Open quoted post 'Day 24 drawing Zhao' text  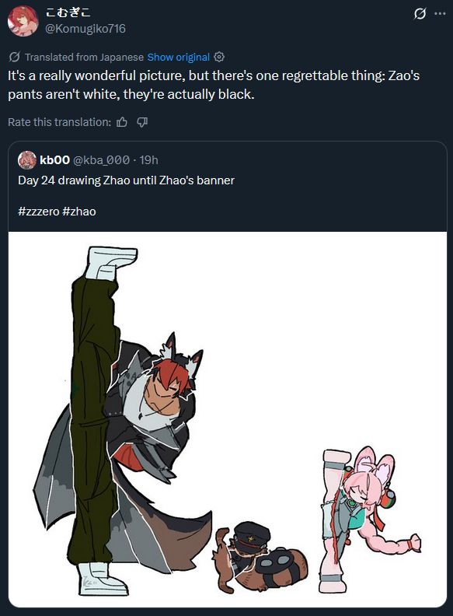(x=127, y=180)
